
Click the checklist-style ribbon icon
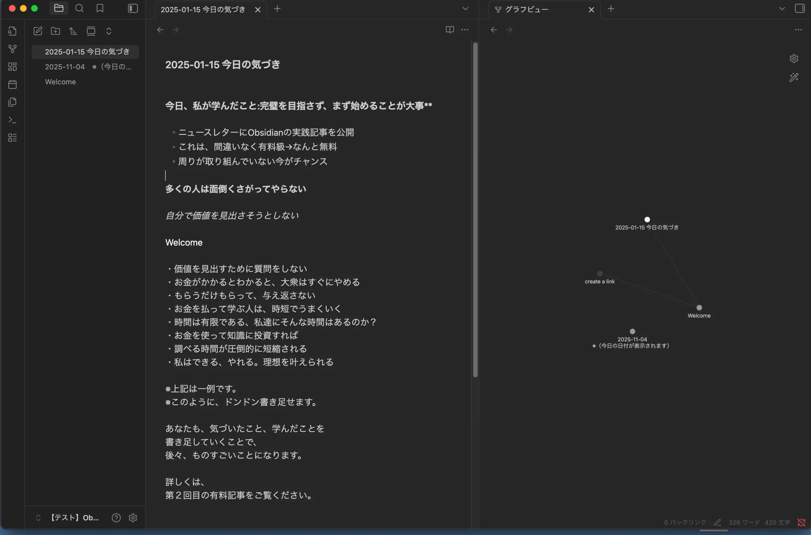click(12, 137)
